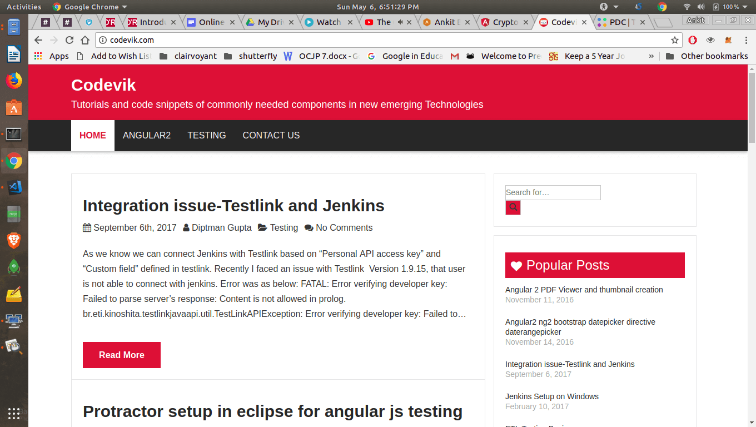Open Visual Studio Code from the dock
Image resolution: width=756 pixels, height=427 pixels.
pos(14,187)
